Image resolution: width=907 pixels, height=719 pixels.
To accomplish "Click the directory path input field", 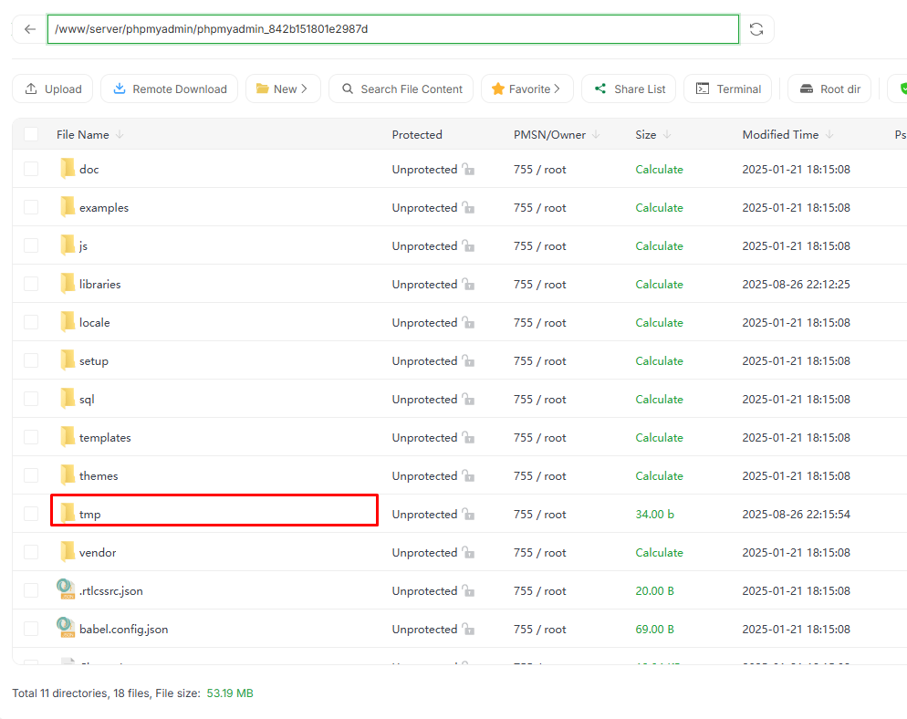I will [392, 29].
